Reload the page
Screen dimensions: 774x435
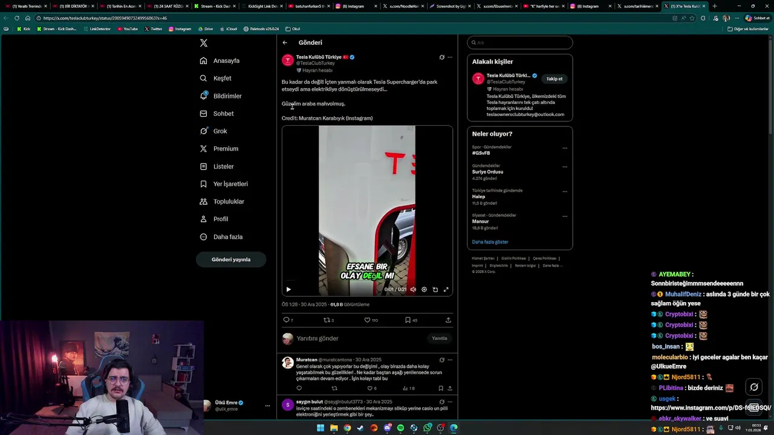click(x=17, y=18)
